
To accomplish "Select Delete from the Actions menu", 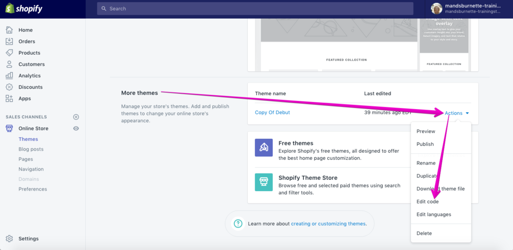I will click(x=424, y=234).
